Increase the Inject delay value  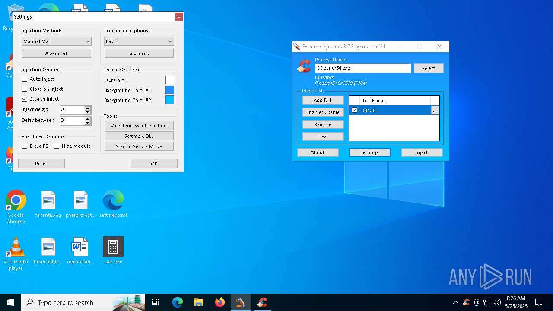pyautogui.click(x=88, y=108)
